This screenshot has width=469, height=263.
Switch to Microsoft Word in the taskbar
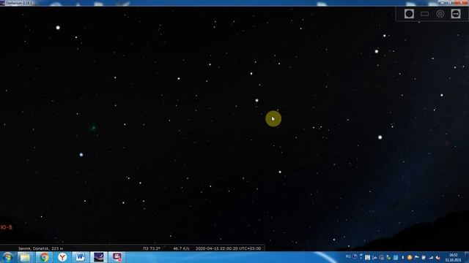point(80,257)
